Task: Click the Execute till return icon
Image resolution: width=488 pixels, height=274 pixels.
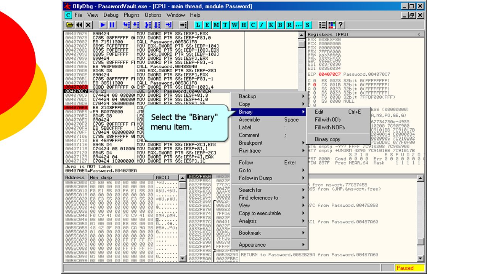Action: (169, 25)
